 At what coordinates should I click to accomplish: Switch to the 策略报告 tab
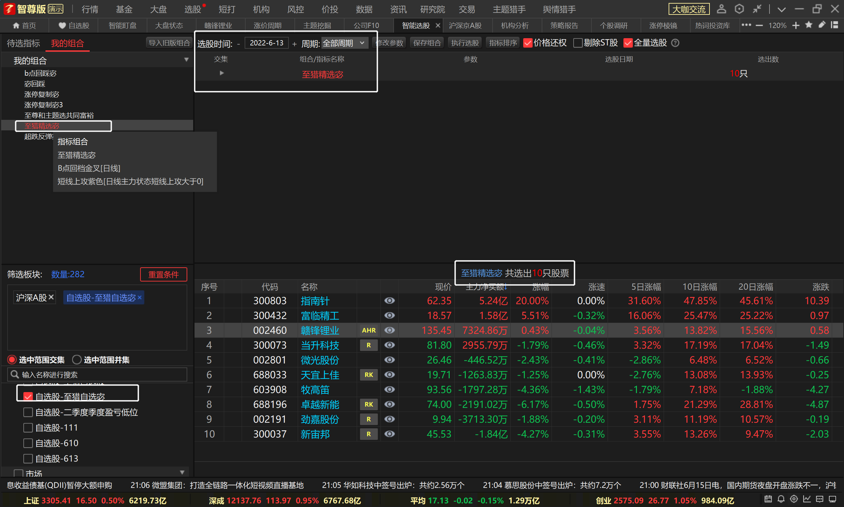point(564,26)
